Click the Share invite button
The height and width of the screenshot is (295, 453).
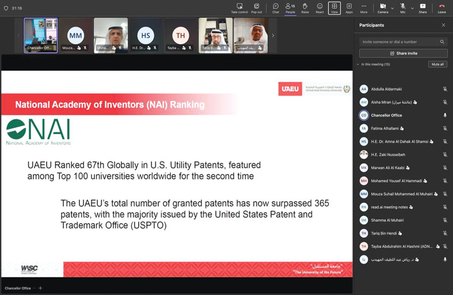(x=403, y=53)
